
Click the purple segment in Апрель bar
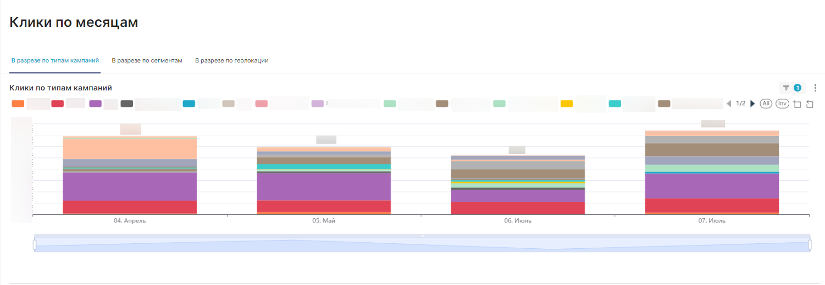(130, 187)
